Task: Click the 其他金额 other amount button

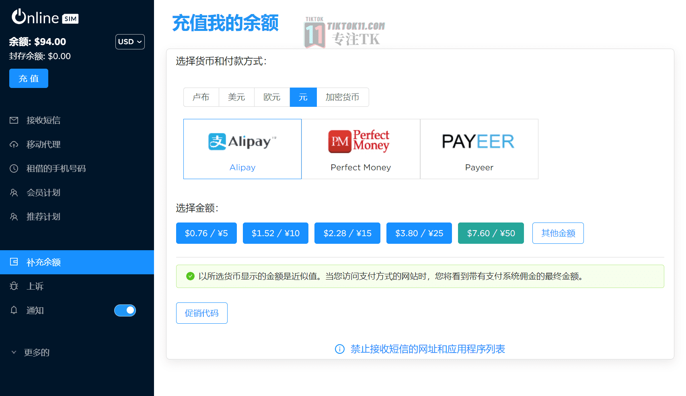Action: click(558, 233)
